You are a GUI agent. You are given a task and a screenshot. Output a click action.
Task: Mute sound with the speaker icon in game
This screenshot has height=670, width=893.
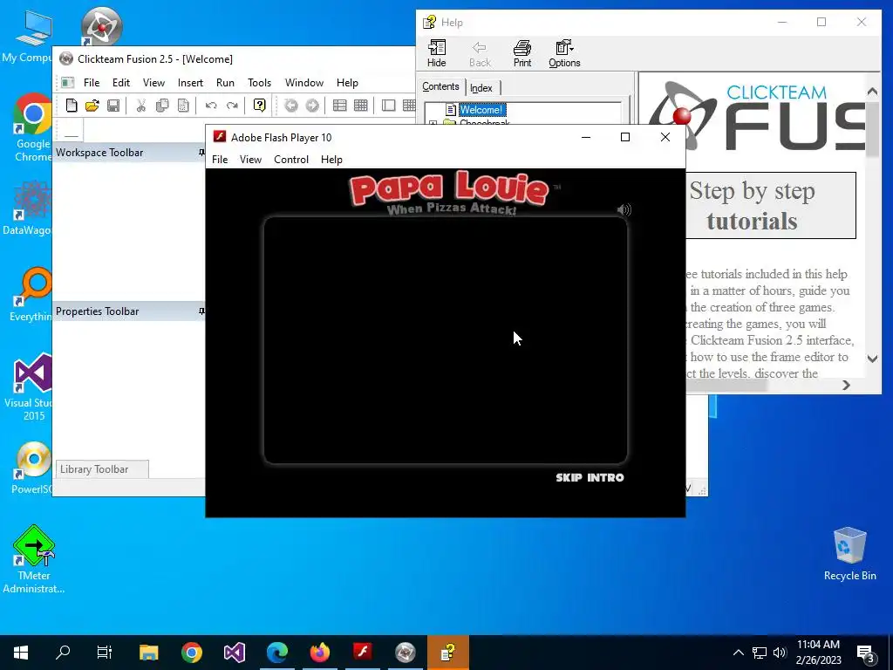tap(624, 209)
